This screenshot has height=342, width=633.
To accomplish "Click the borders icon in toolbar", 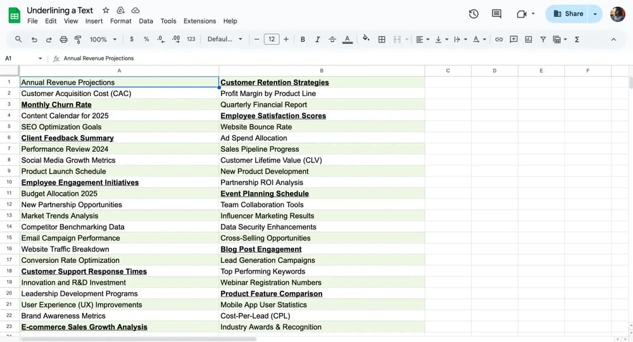I will 382,39.
